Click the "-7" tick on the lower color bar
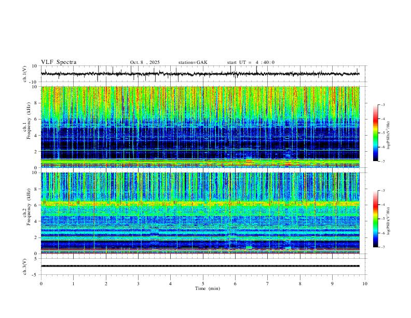This screenshot has height=318, width=411. (382, 247)
